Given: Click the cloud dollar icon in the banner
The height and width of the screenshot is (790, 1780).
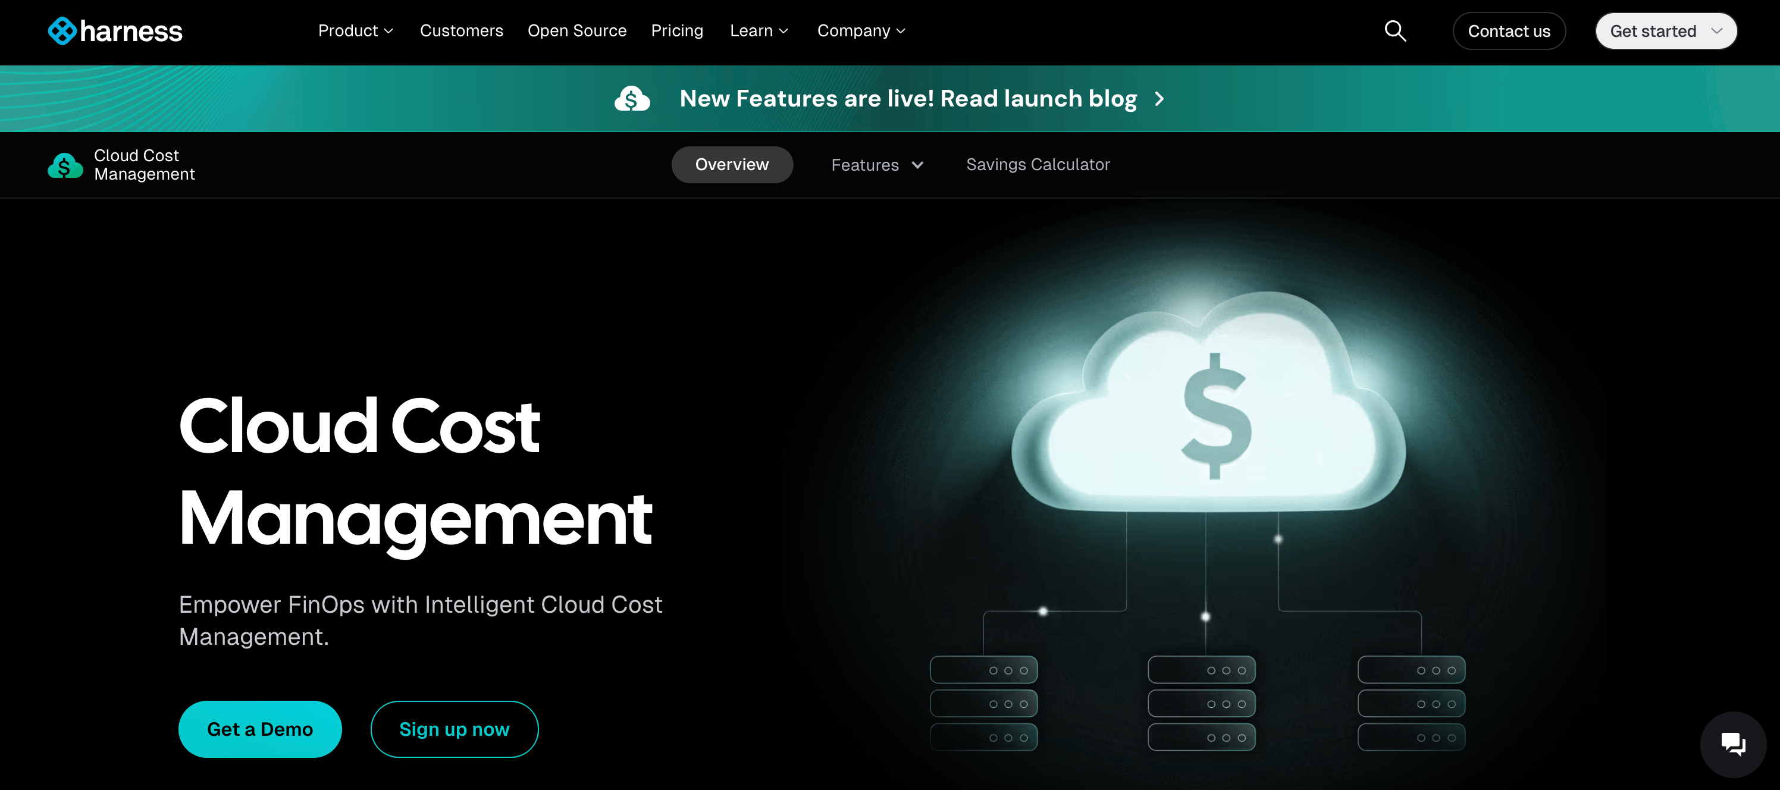Looking at the screenshot, I should click(632, 99).
